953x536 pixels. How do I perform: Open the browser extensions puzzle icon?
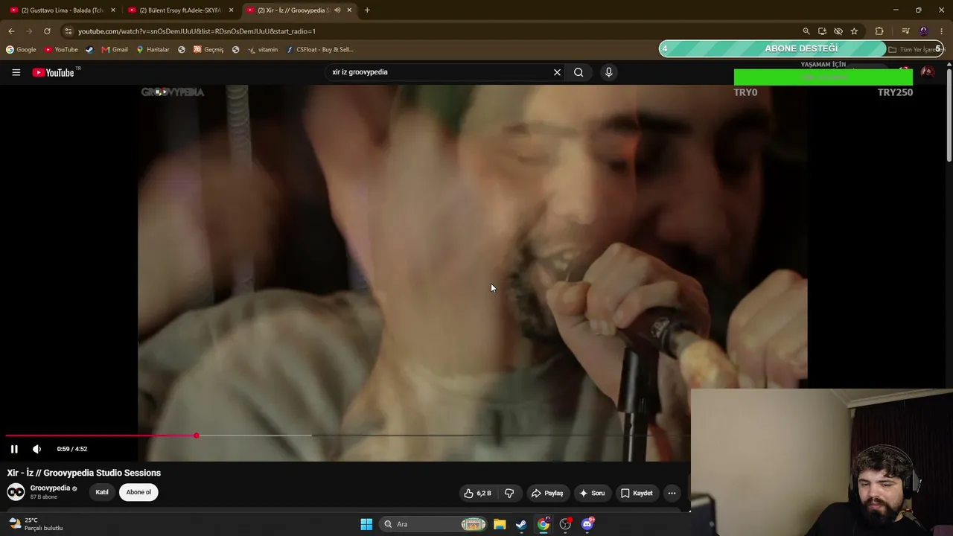click(x=879, y=31)
